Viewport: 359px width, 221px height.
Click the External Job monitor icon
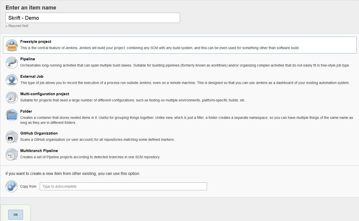pos(12,80)
